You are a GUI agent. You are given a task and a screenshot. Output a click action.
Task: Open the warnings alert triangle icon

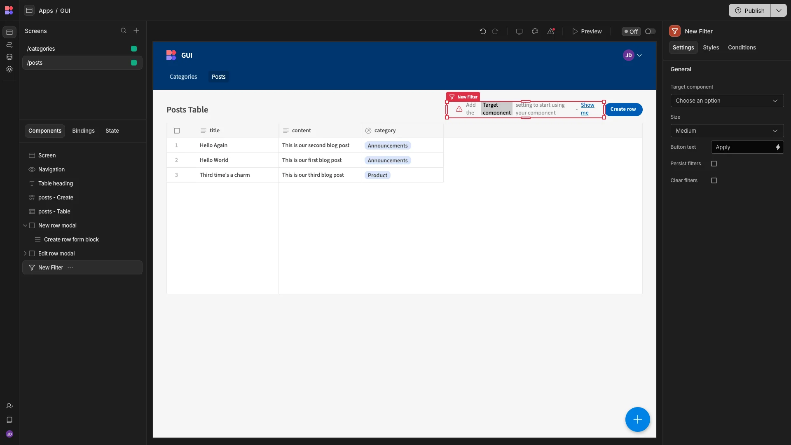[x=551, y=31]
